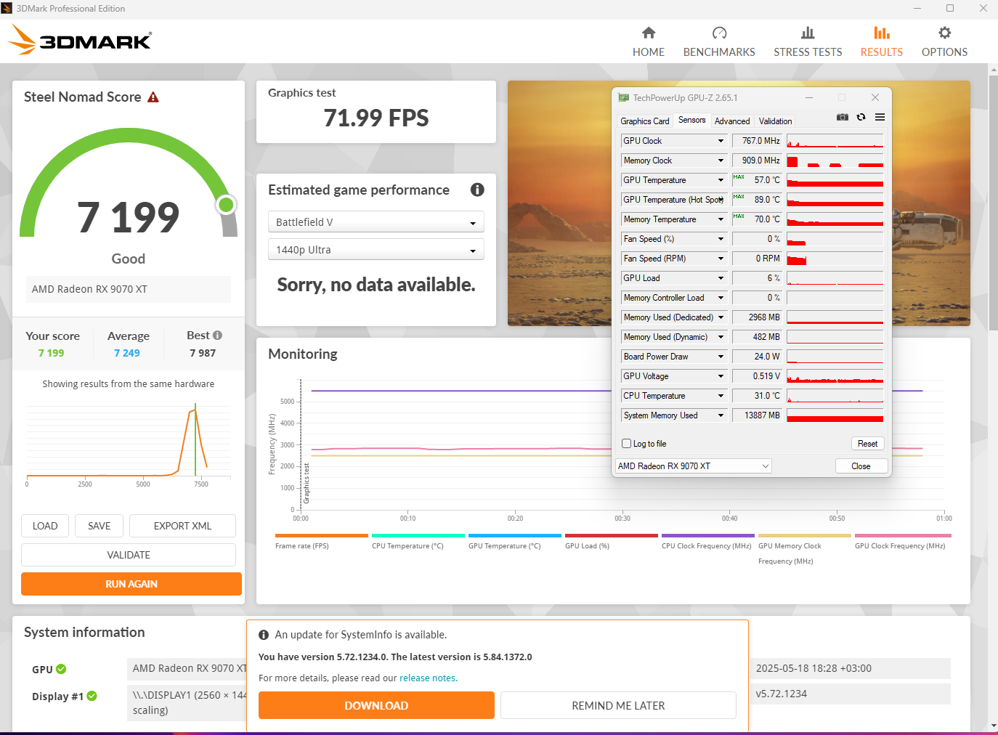
Task: Open the GPU-Z graphics card selector dropdown
Action: tap(693, 466)
